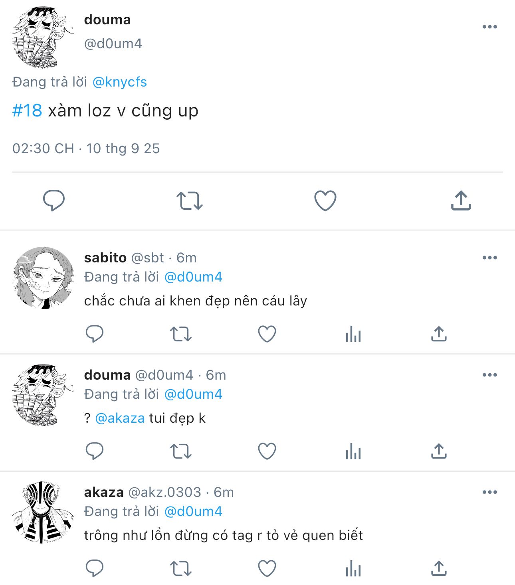515x585 pixels.
Task: Open akaza's profile avatar
Action: click(43, 512)
